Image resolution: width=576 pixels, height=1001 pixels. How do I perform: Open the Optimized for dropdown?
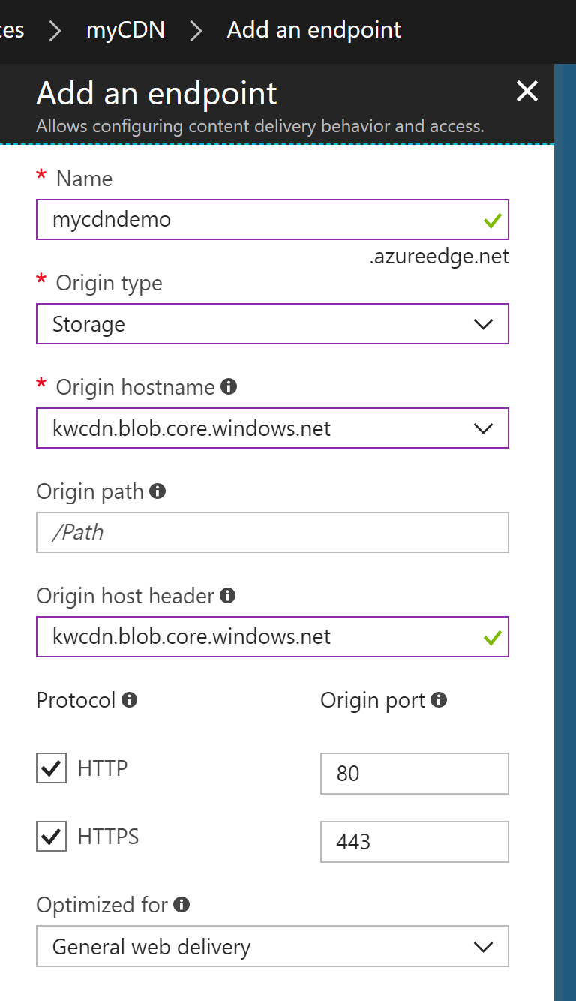[272, 947]
